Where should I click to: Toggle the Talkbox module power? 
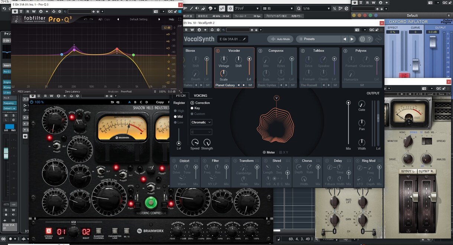click(303, 50)
